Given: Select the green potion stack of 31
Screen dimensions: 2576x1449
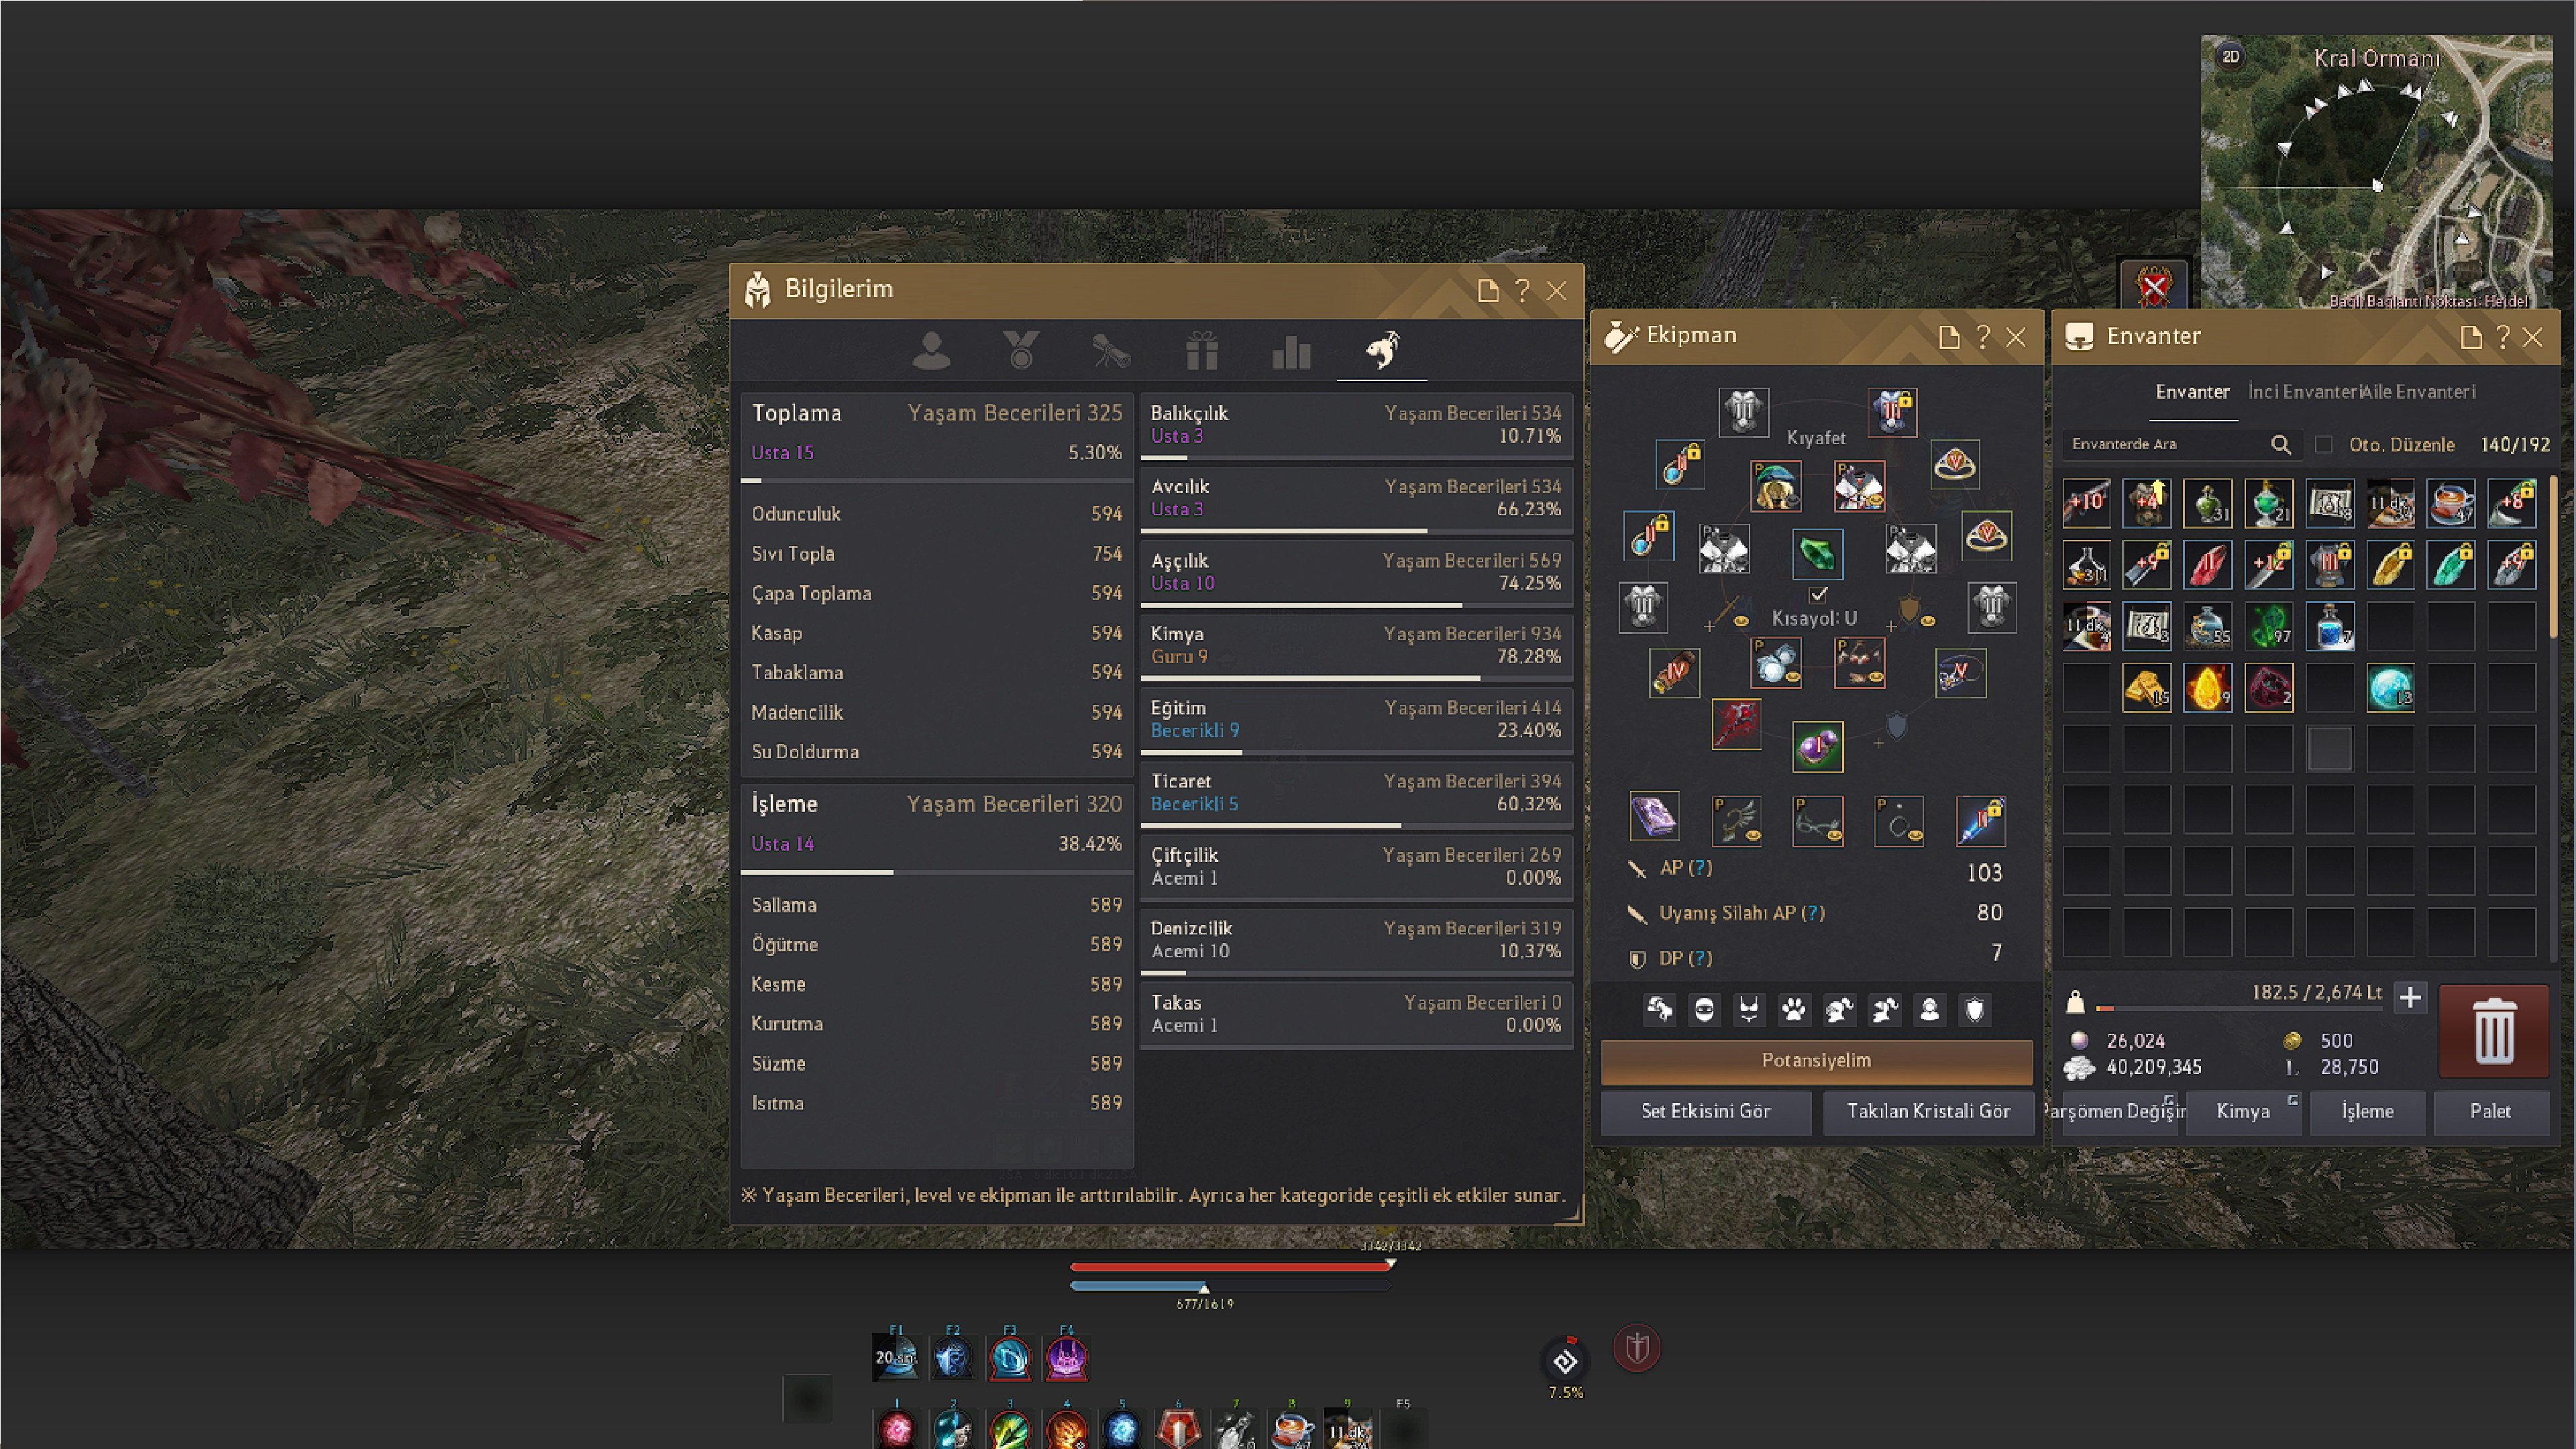Looking at the screenshot, I should click(x=2207, y=503).
